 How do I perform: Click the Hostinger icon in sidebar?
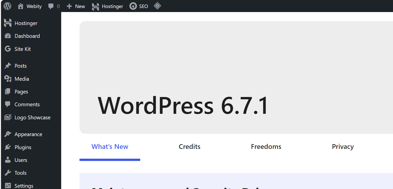tap(8, 23)
